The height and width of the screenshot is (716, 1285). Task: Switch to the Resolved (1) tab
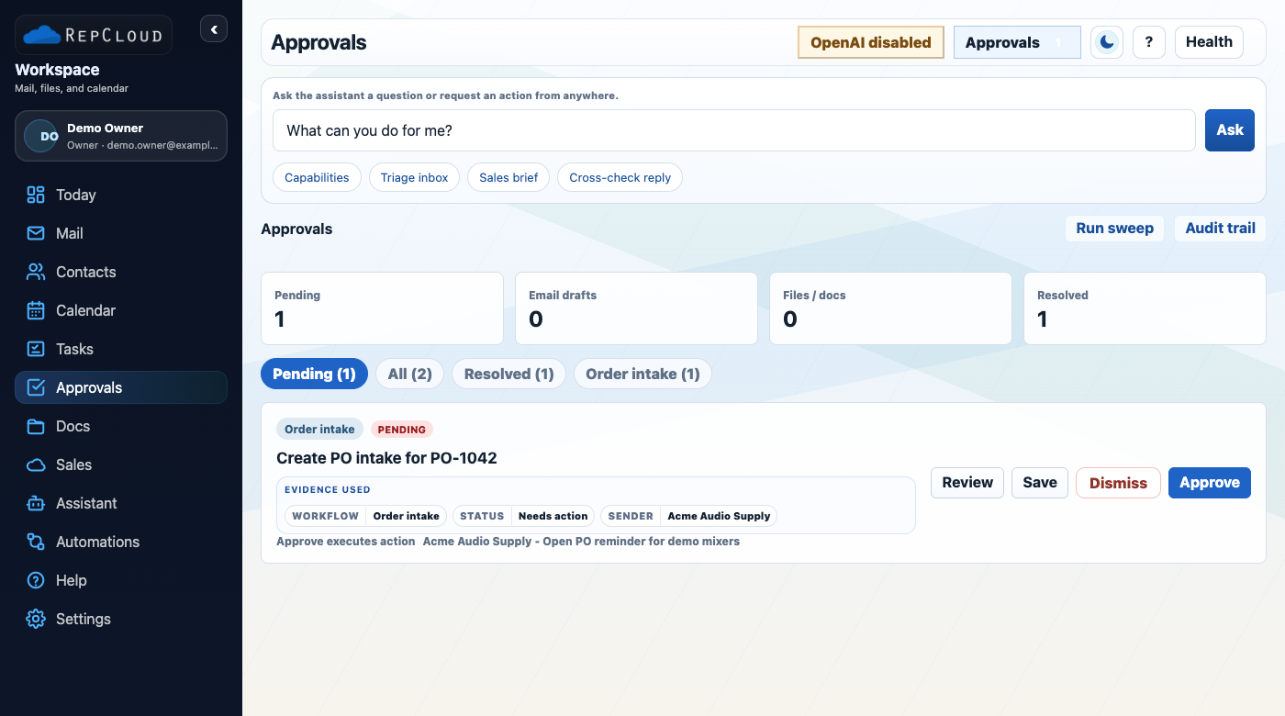509,374
